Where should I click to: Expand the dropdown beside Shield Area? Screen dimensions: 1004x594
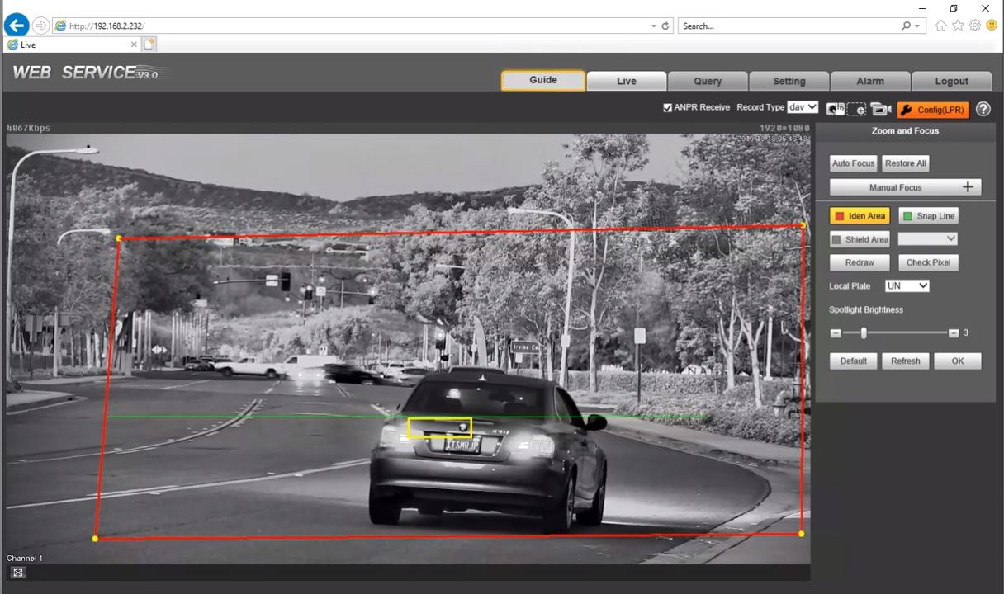[x=928, y=238]
